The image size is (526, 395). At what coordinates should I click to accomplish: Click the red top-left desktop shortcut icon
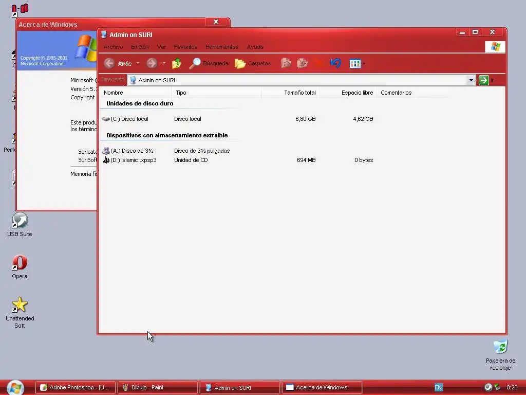pyautogui.click(x=20, y=10)
